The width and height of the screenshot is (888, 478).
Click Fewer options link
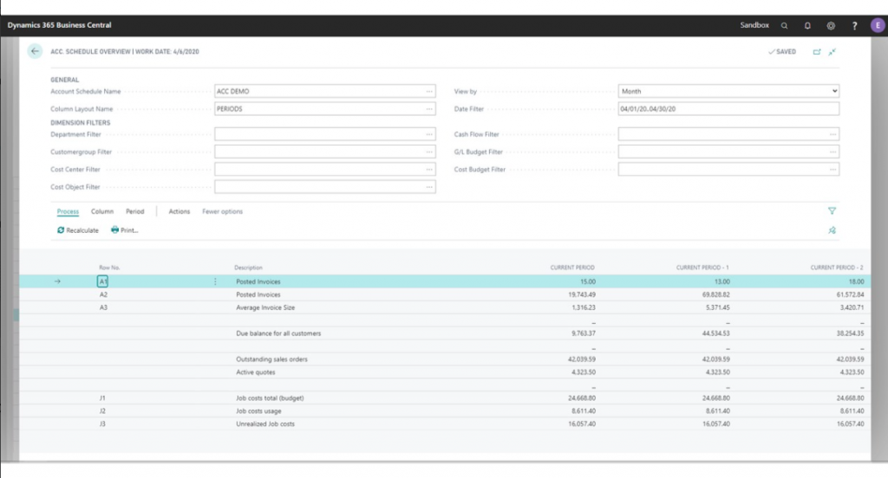click(222, 211)
